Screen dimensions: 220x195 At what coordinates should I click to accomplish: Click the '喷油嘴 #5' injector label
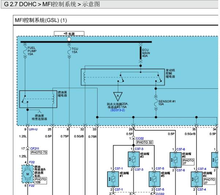pyautogui.click(x=166, y=175)
